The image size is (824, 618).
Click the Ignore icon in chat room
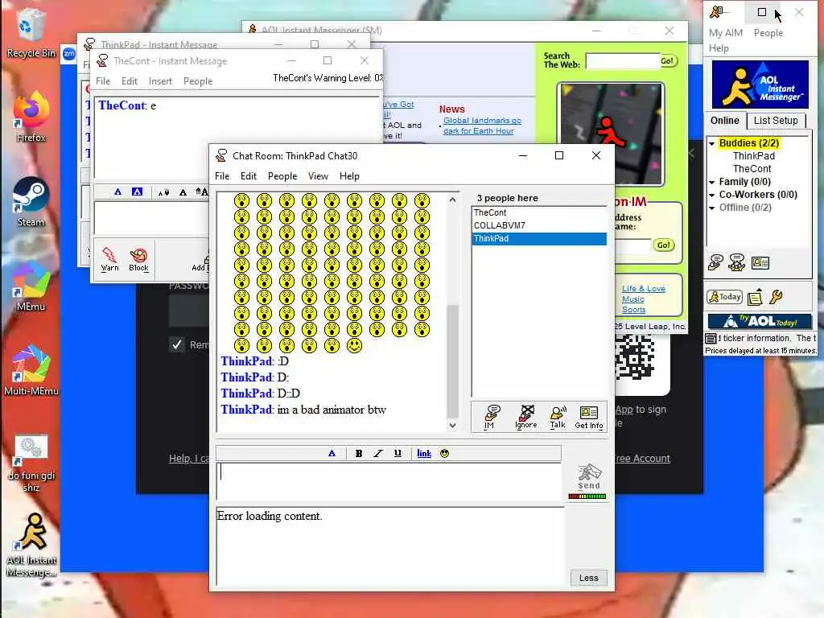click(x=526, y=418)
